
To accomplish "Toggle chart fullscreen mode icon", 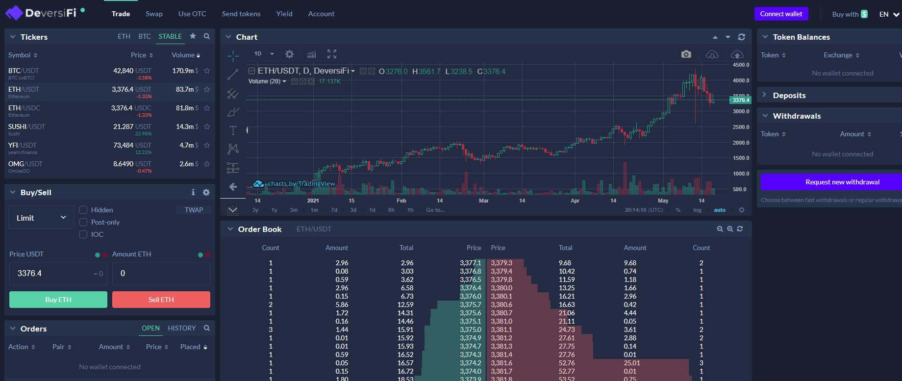I will tap(332, 54).
